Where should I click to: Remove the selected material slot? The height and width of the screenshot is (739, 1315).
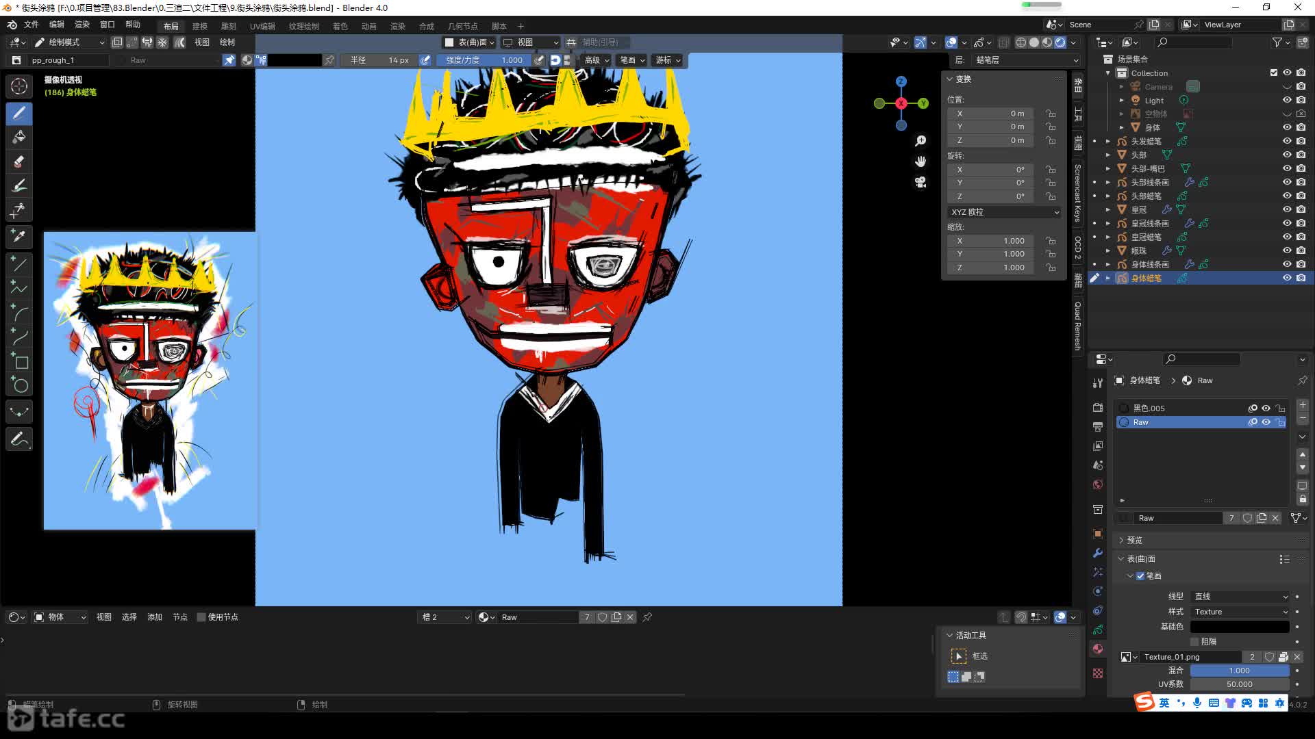[1303, 418]
